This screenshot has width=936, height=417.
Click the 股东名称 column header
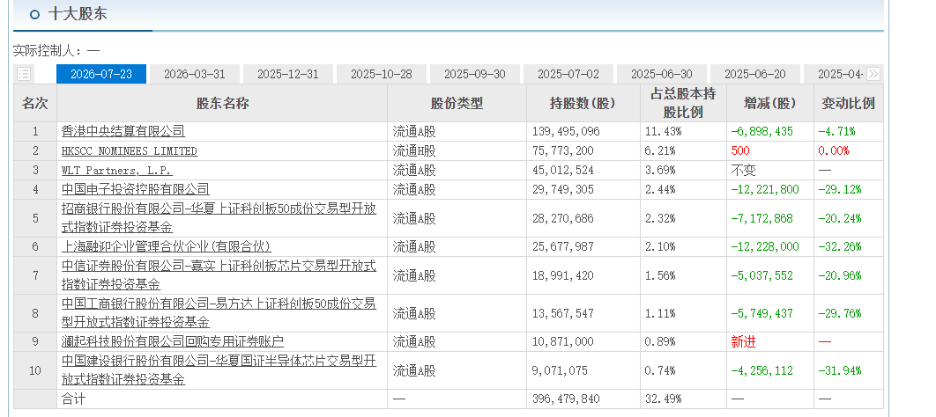222,103
